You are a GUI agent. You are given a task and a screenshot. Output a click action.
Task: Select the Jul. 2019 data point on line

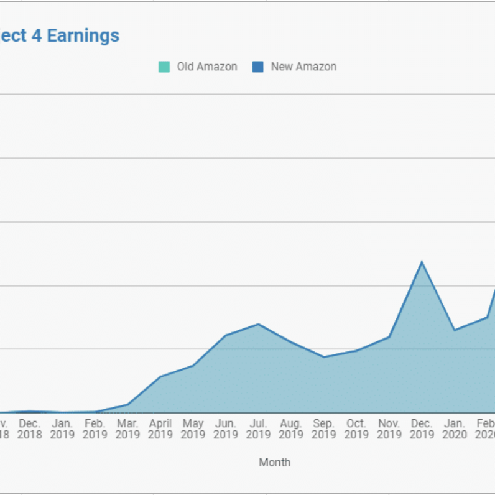click(258, 324)
